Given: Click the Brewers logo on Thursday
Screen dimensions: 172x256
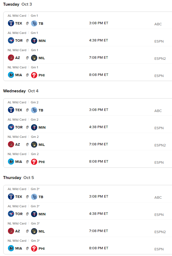Looking at the screenshot, I should (x=34, y=231).
